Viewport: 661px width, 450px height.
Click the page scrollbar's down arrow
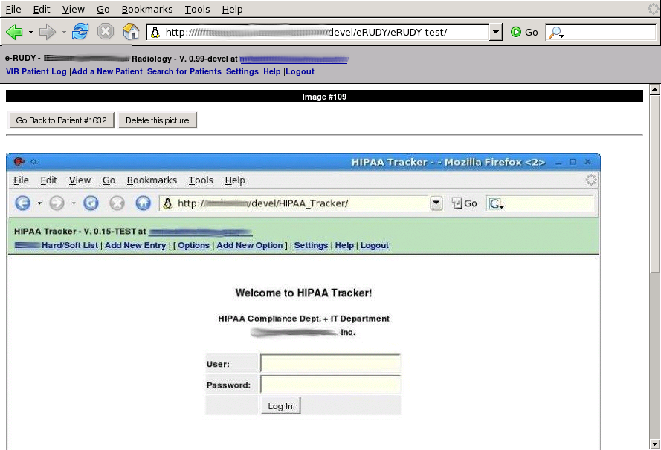654,444
